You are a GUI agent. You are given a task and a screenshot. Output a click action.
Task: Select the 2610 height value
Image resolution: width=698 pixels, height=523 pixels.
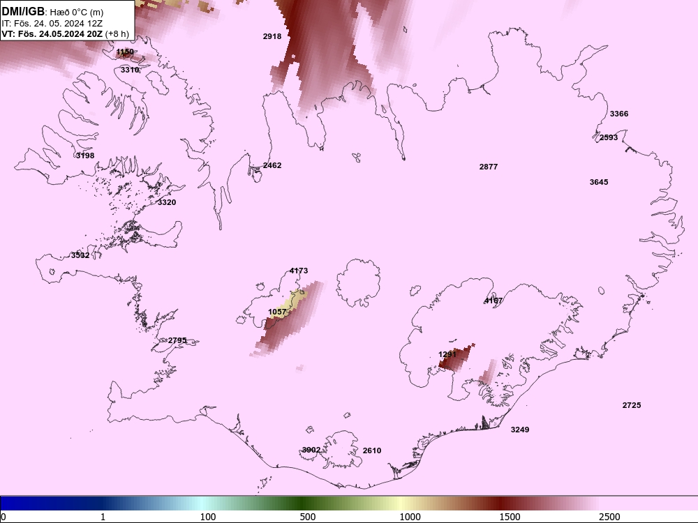[372, 450]
